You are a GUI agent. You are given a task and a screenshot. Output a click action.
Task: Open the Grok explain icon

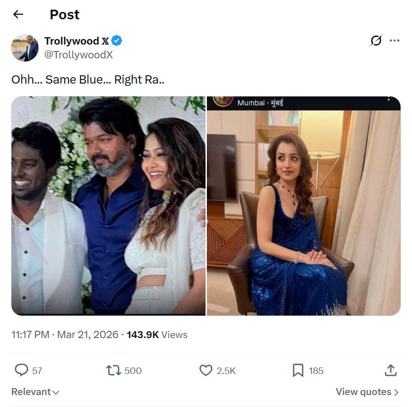pos(376,41)
